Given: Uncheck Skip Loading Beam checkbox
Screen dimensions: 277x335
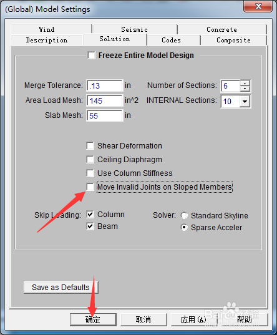Looking at the screenshot, I should pos(90,226).
